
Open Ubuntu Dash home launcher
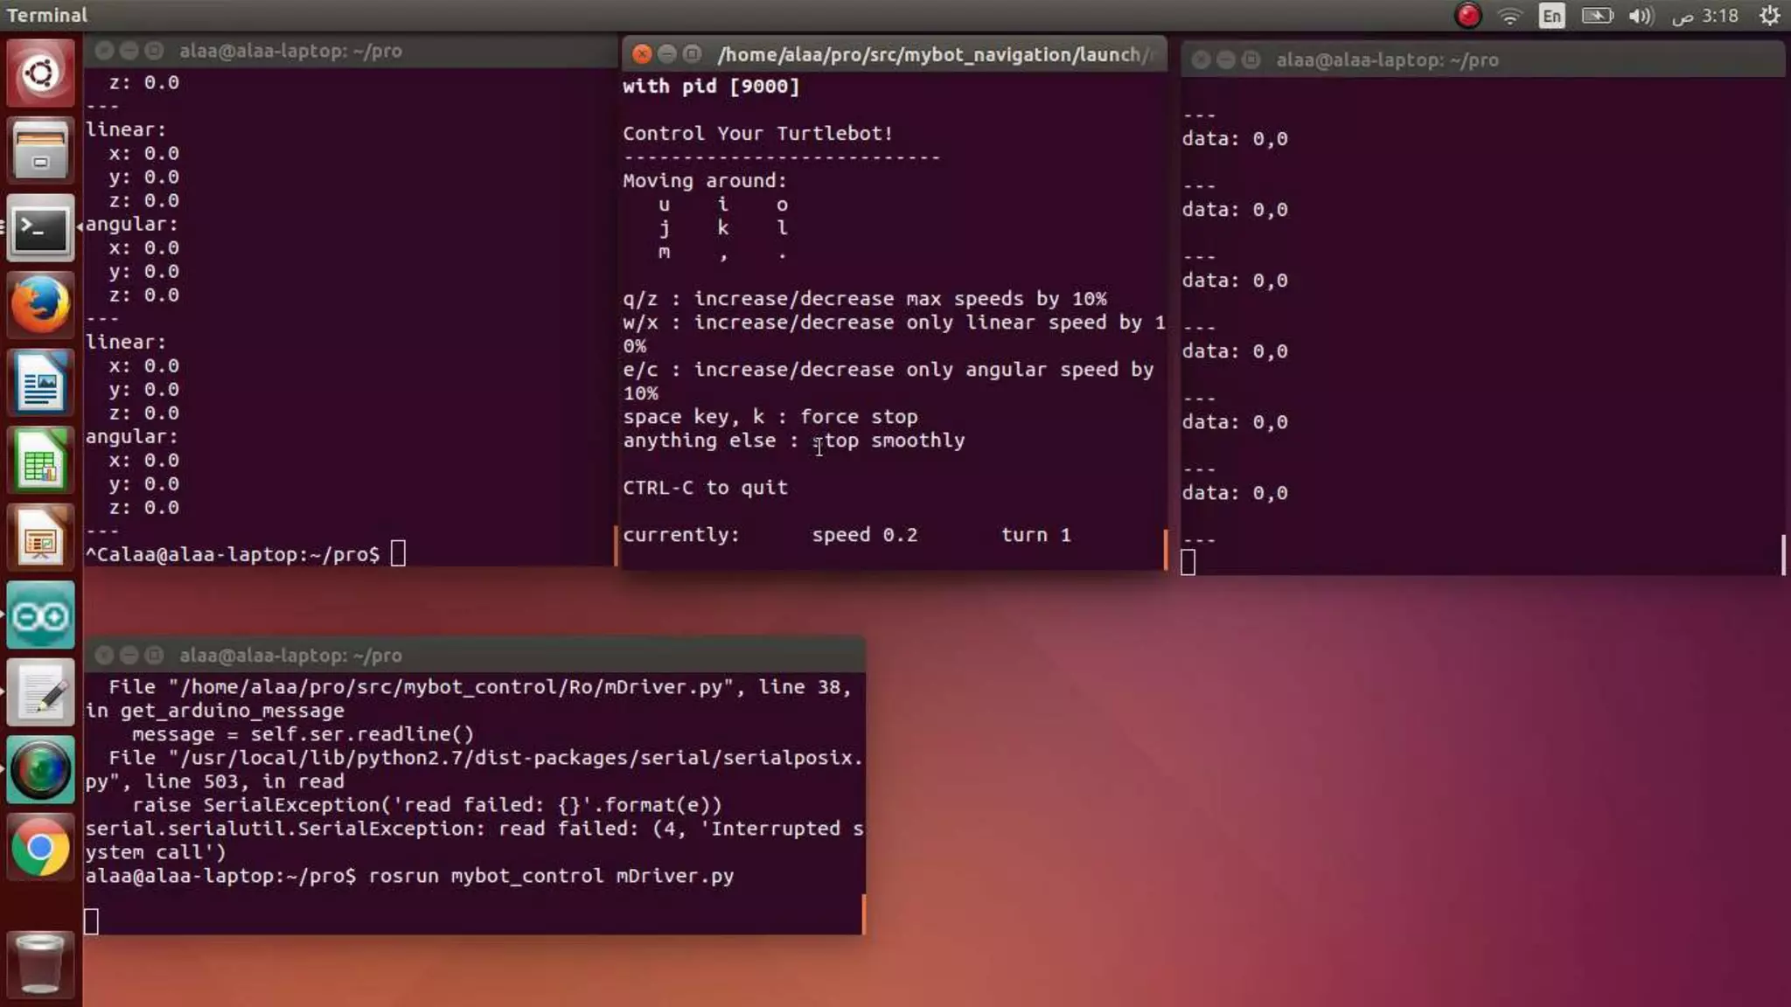click(x=40, y=73)
